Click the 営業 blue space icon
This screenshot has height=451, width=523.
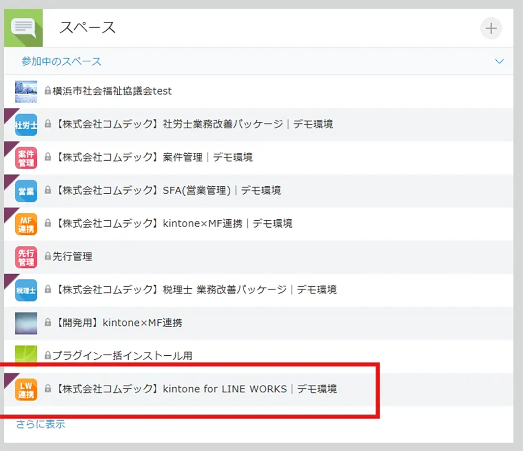[26, 191]
